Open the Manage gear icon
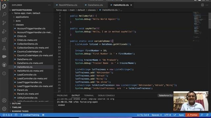 pyautogui.click(x=4, y=108)
